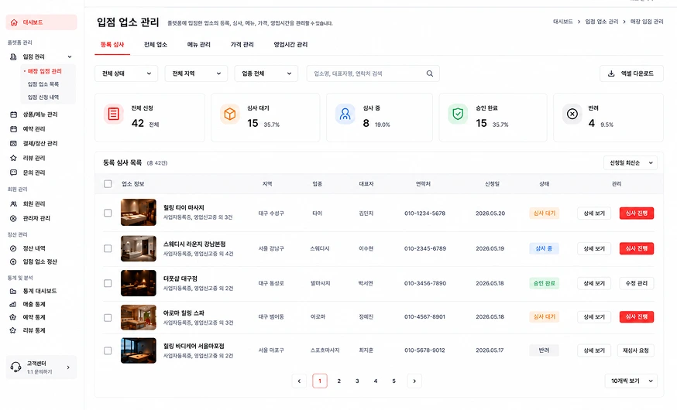Click 심사 진행 for 스웨디시 라운지 강남본점
677x410 pixels.
[x=637, y=249]
